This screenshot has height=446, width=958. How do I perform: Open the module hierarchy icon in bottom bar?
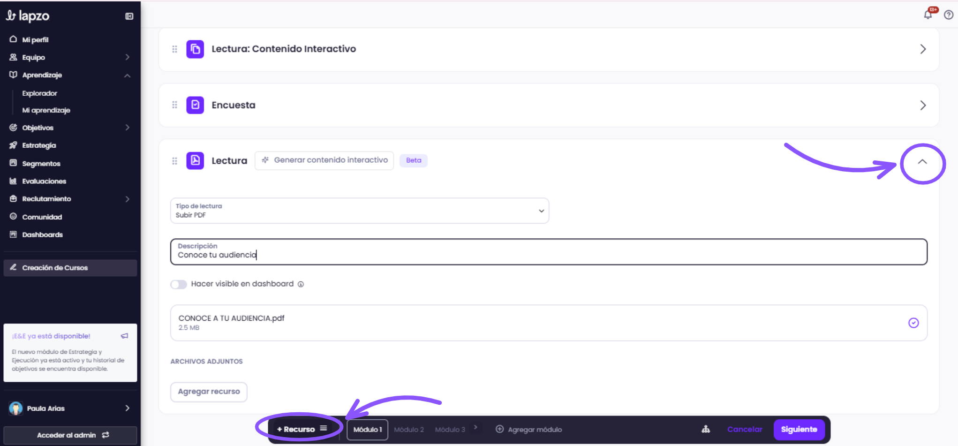[x=706, y=429]
